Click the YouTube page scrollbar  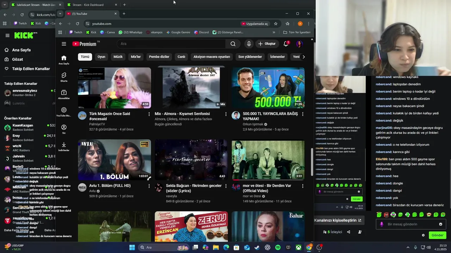(x=311, y=162)
